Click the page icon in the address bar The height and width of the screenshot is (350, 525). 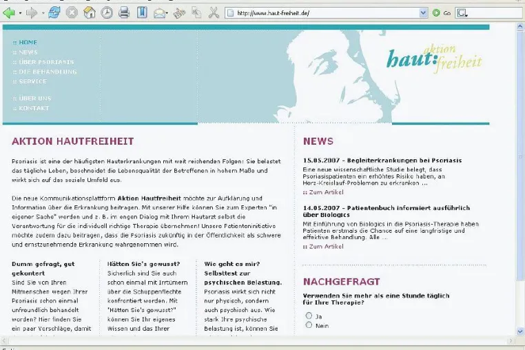coord(230,13)
